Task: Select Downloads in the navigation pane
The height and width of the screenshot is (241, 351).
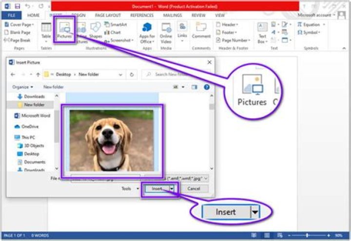Action: 34,96
